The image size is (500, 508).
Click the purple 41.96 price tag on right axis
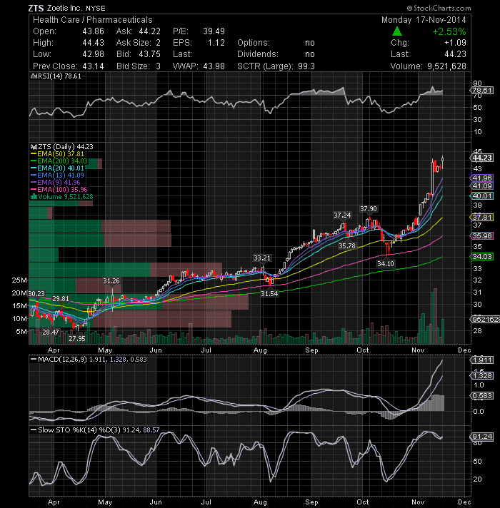click(x=482, y=178)
